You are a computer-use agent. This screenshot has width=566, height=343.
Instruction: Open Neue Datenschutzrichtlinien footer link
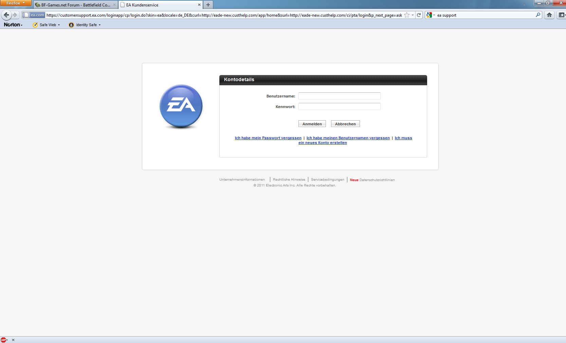(372, 180)
